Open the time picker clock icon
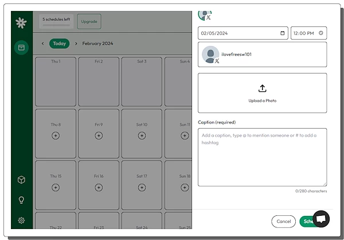344x240 pixels. (x=321, y=33)
